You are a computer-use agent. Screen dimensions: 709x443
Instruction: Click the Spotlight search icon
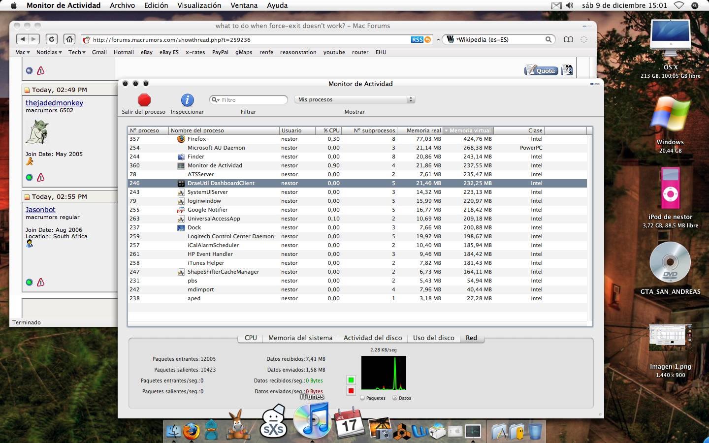tap(695, 5)
